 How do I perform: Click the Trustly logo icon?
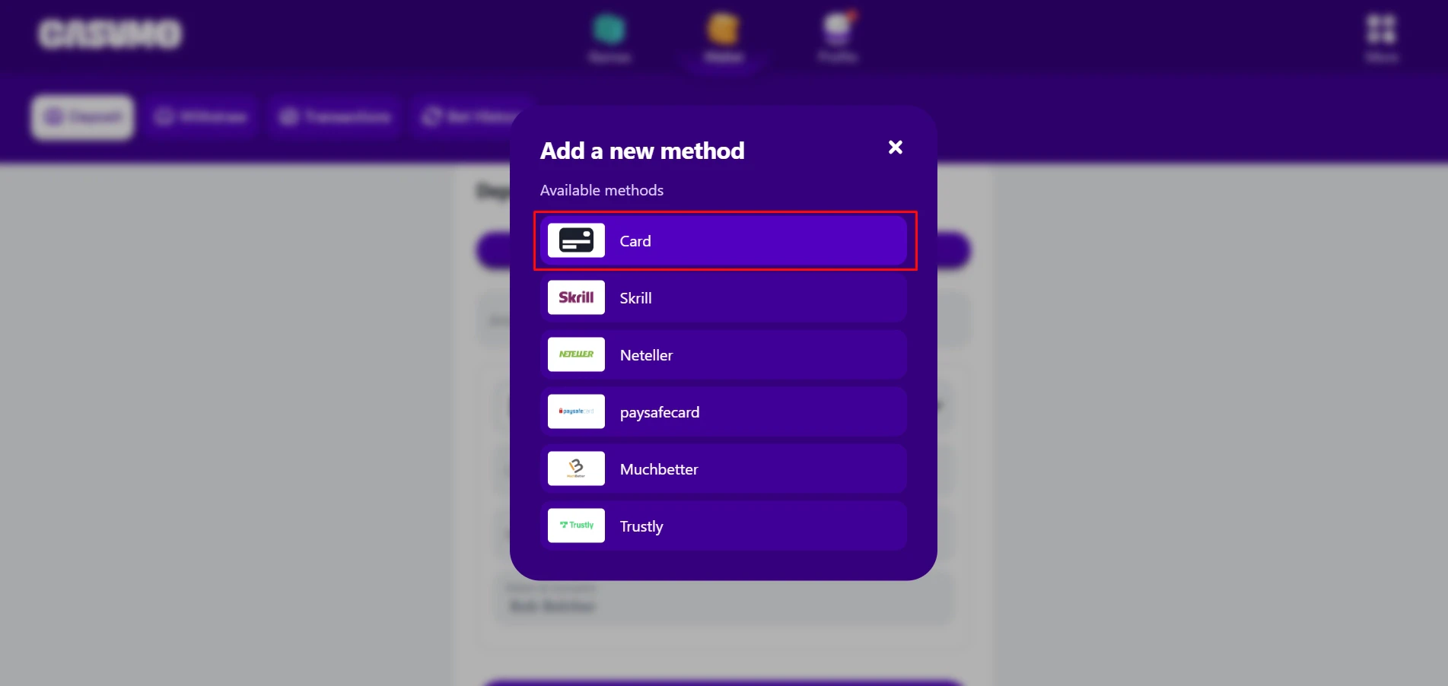point(576,526)
